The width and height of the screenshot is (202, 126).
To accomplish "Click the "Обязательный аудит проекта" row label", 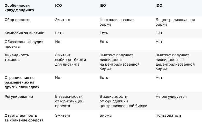I will point(24,44).
